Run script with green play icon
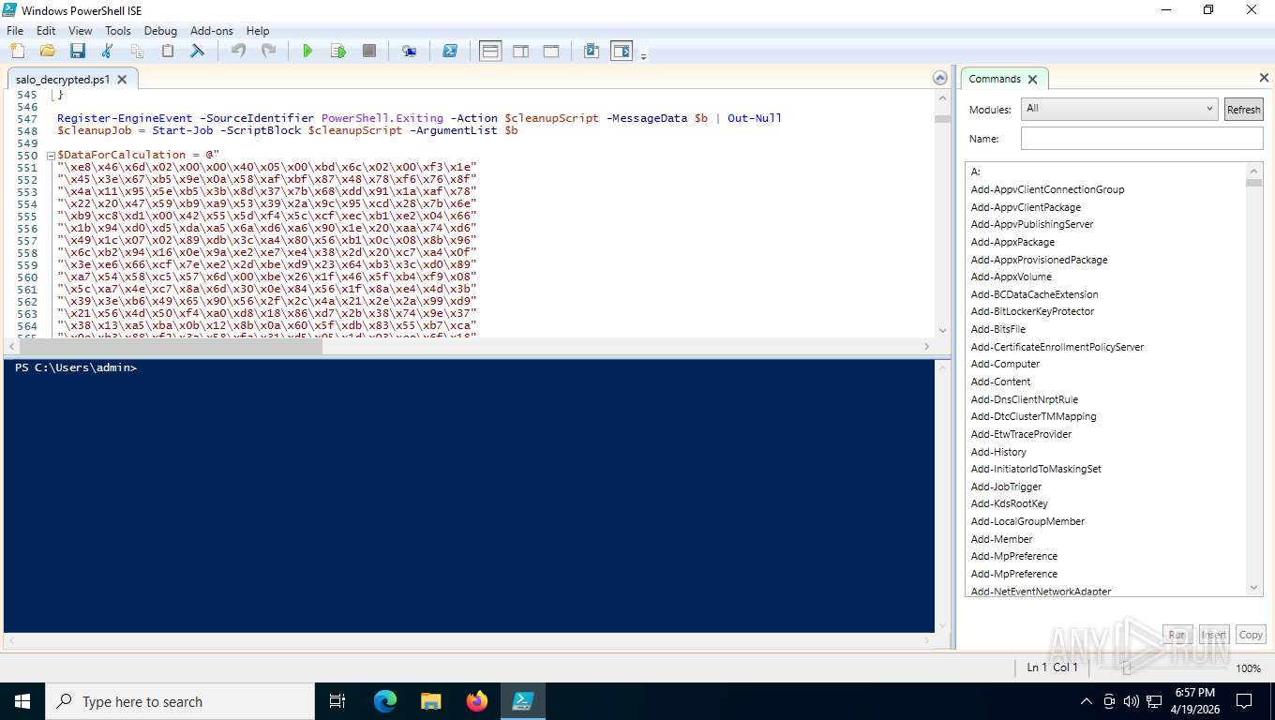Image resolution: width=1275 pixels, height=720 pixels. pyautogui.click(x=307, y=51)
